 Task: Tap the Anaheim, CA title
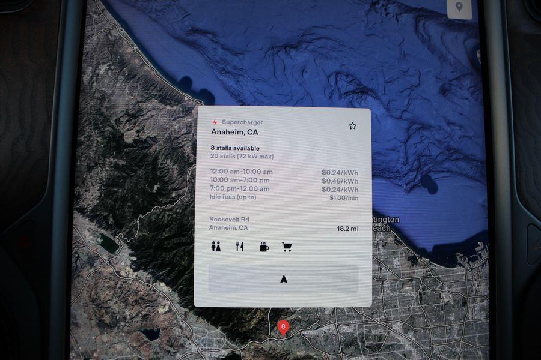(234, 132)
